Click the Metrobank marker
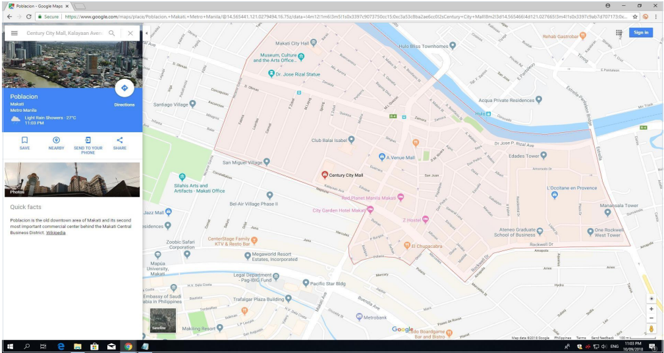The height and width of the screenshot is (353, 664). (x=359, y=316)
